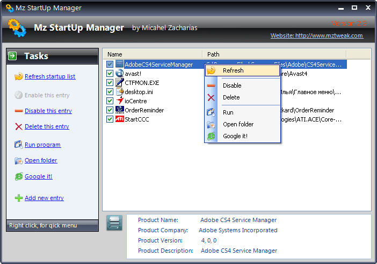Click the orange Disable icon in context menu

pyautogui.click(x=211, y=85)
